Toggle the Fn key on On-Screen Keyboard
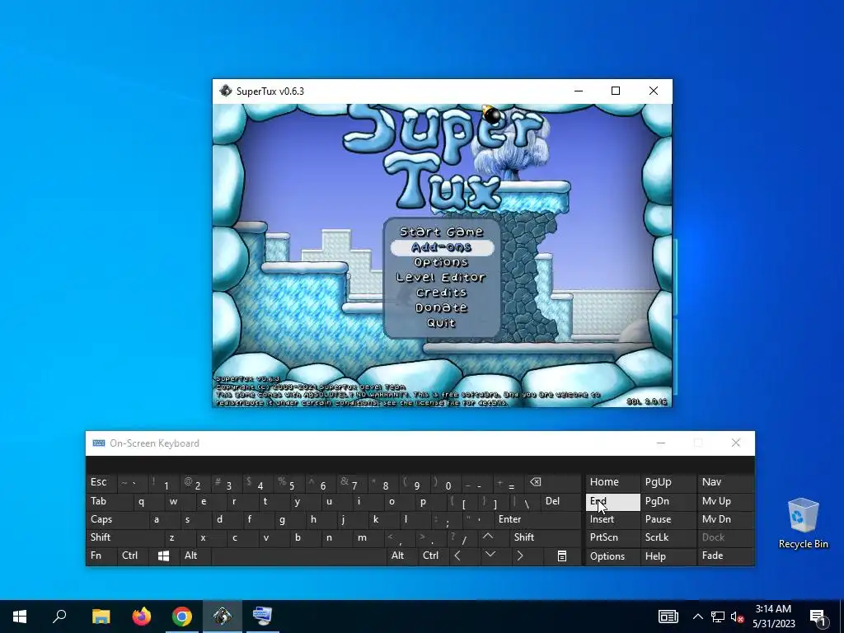Viewport: 844px width, 633px height. tap(101, 556)
